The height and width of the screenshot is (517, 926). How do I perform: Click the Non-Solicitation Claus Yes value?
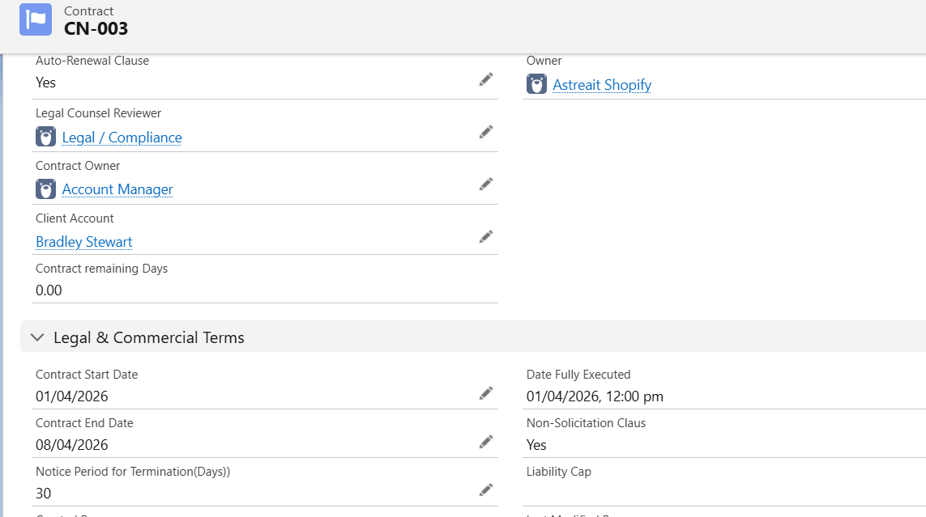click(536, 445)
